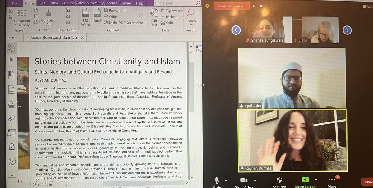373x188 pixels.
Task: Open the Zoom Security shield icon
Action: point(279,180)
